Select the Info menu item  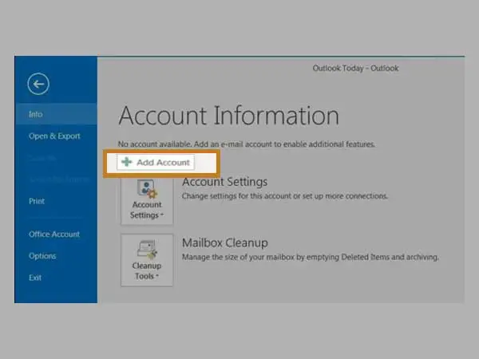coord(56,114)
